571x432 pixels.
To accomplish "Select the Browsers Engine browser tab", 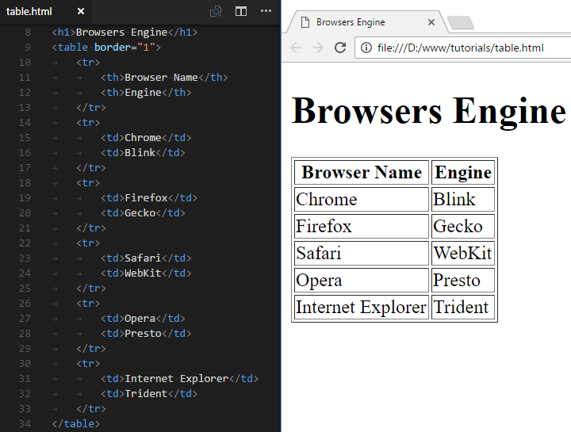I will (367, 22).
